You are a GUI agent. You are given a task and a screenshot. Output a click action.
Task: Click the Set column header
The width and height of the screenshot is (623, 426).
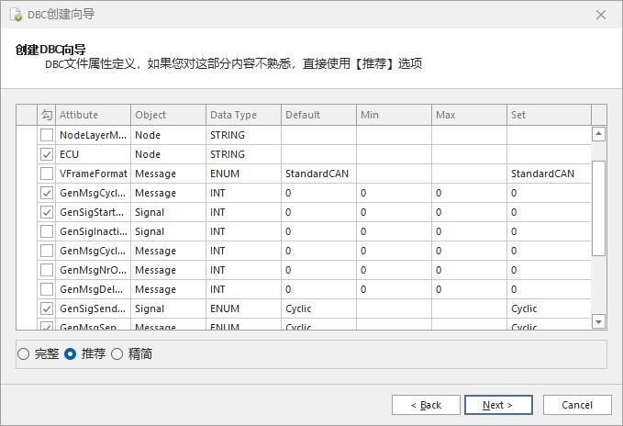click(549, 115)
